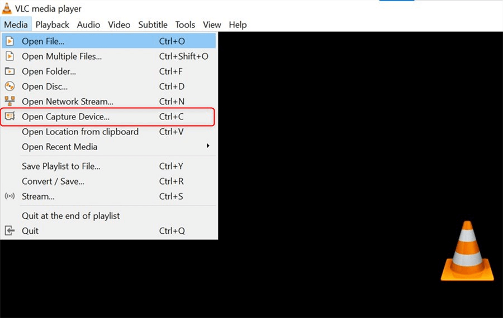Viewport: 503px width, 318px height.
Task: Click the Ctrl+Shift+O shortcut text
Action: [184, 56]
